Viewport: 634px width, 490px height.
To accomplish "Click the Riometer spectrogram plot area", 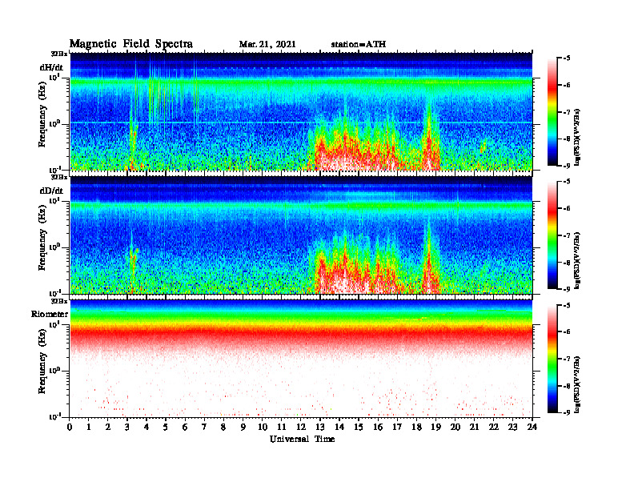I will coord(301,359).
